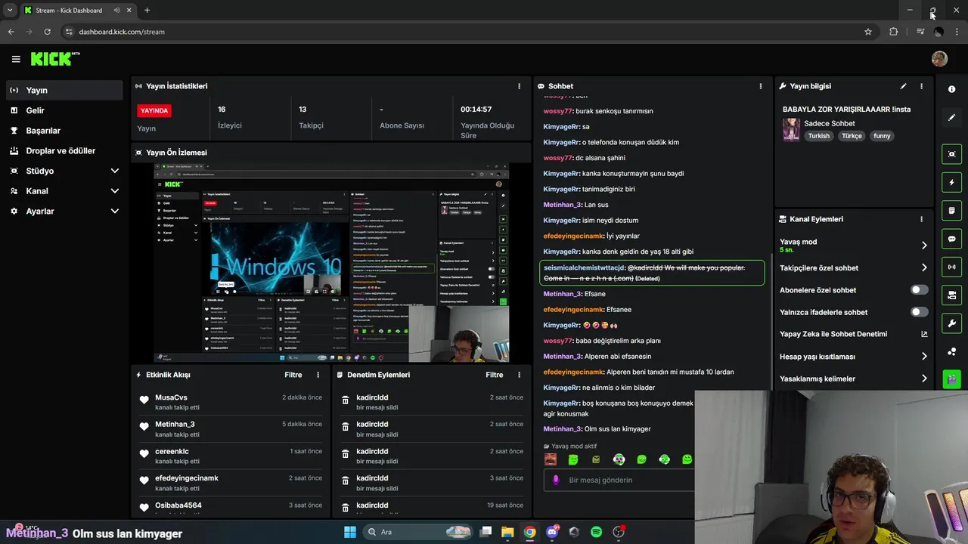Open three-dot menu of Kanal Eylemleri panel
The width and height of the screenshot is (968, 544).
[x=921, y=219]
